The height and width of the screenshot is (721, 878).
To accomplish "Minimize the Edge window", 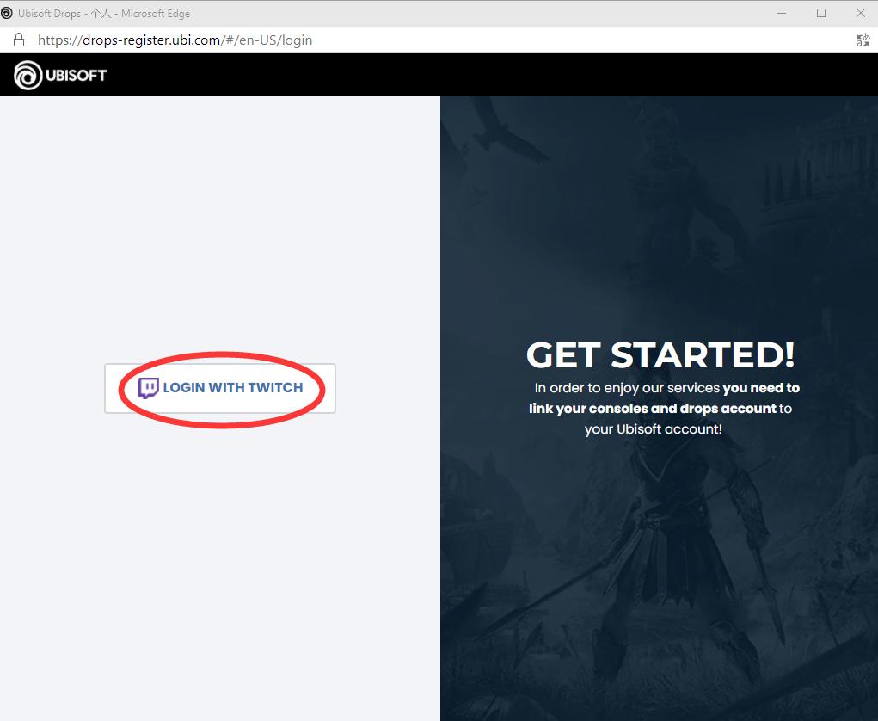I will click(x=782, y=14).
